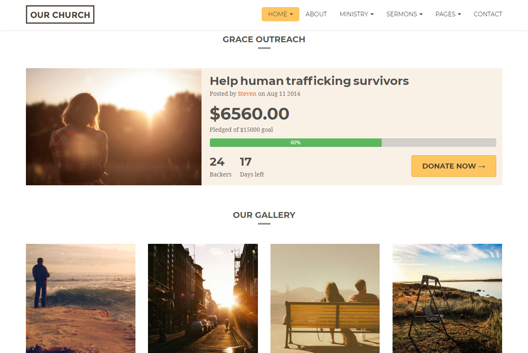
Task: Visit author Steven's profile link
Action: tap(247, 94)
